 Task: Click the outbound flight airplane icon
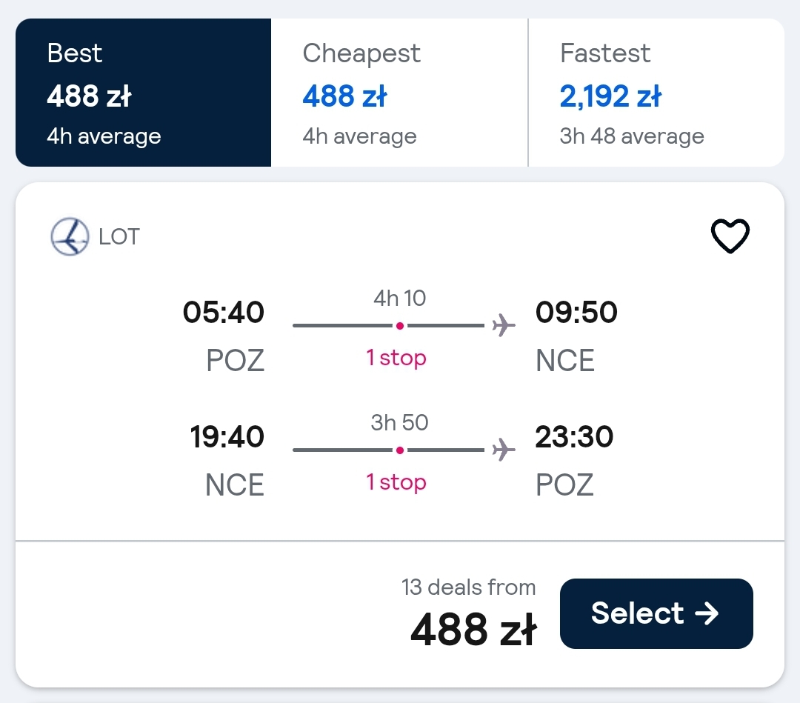pyautogui.click(x=504, y=325)
